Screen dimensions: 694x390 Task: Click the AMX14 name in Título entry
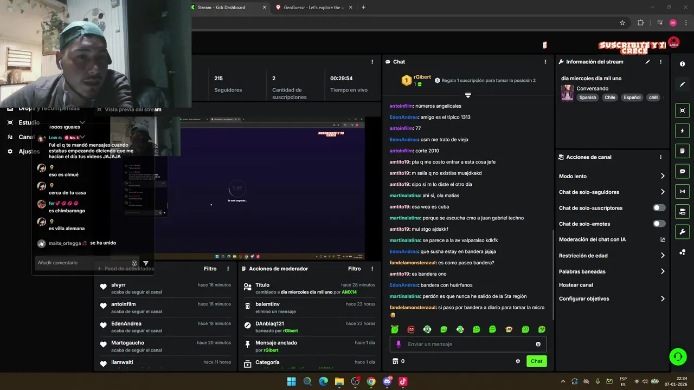(349, 292)
